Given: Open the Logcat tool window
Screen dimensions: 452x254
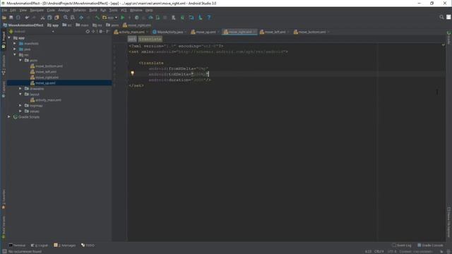Looking at the screenshot, I should [40, 246].
